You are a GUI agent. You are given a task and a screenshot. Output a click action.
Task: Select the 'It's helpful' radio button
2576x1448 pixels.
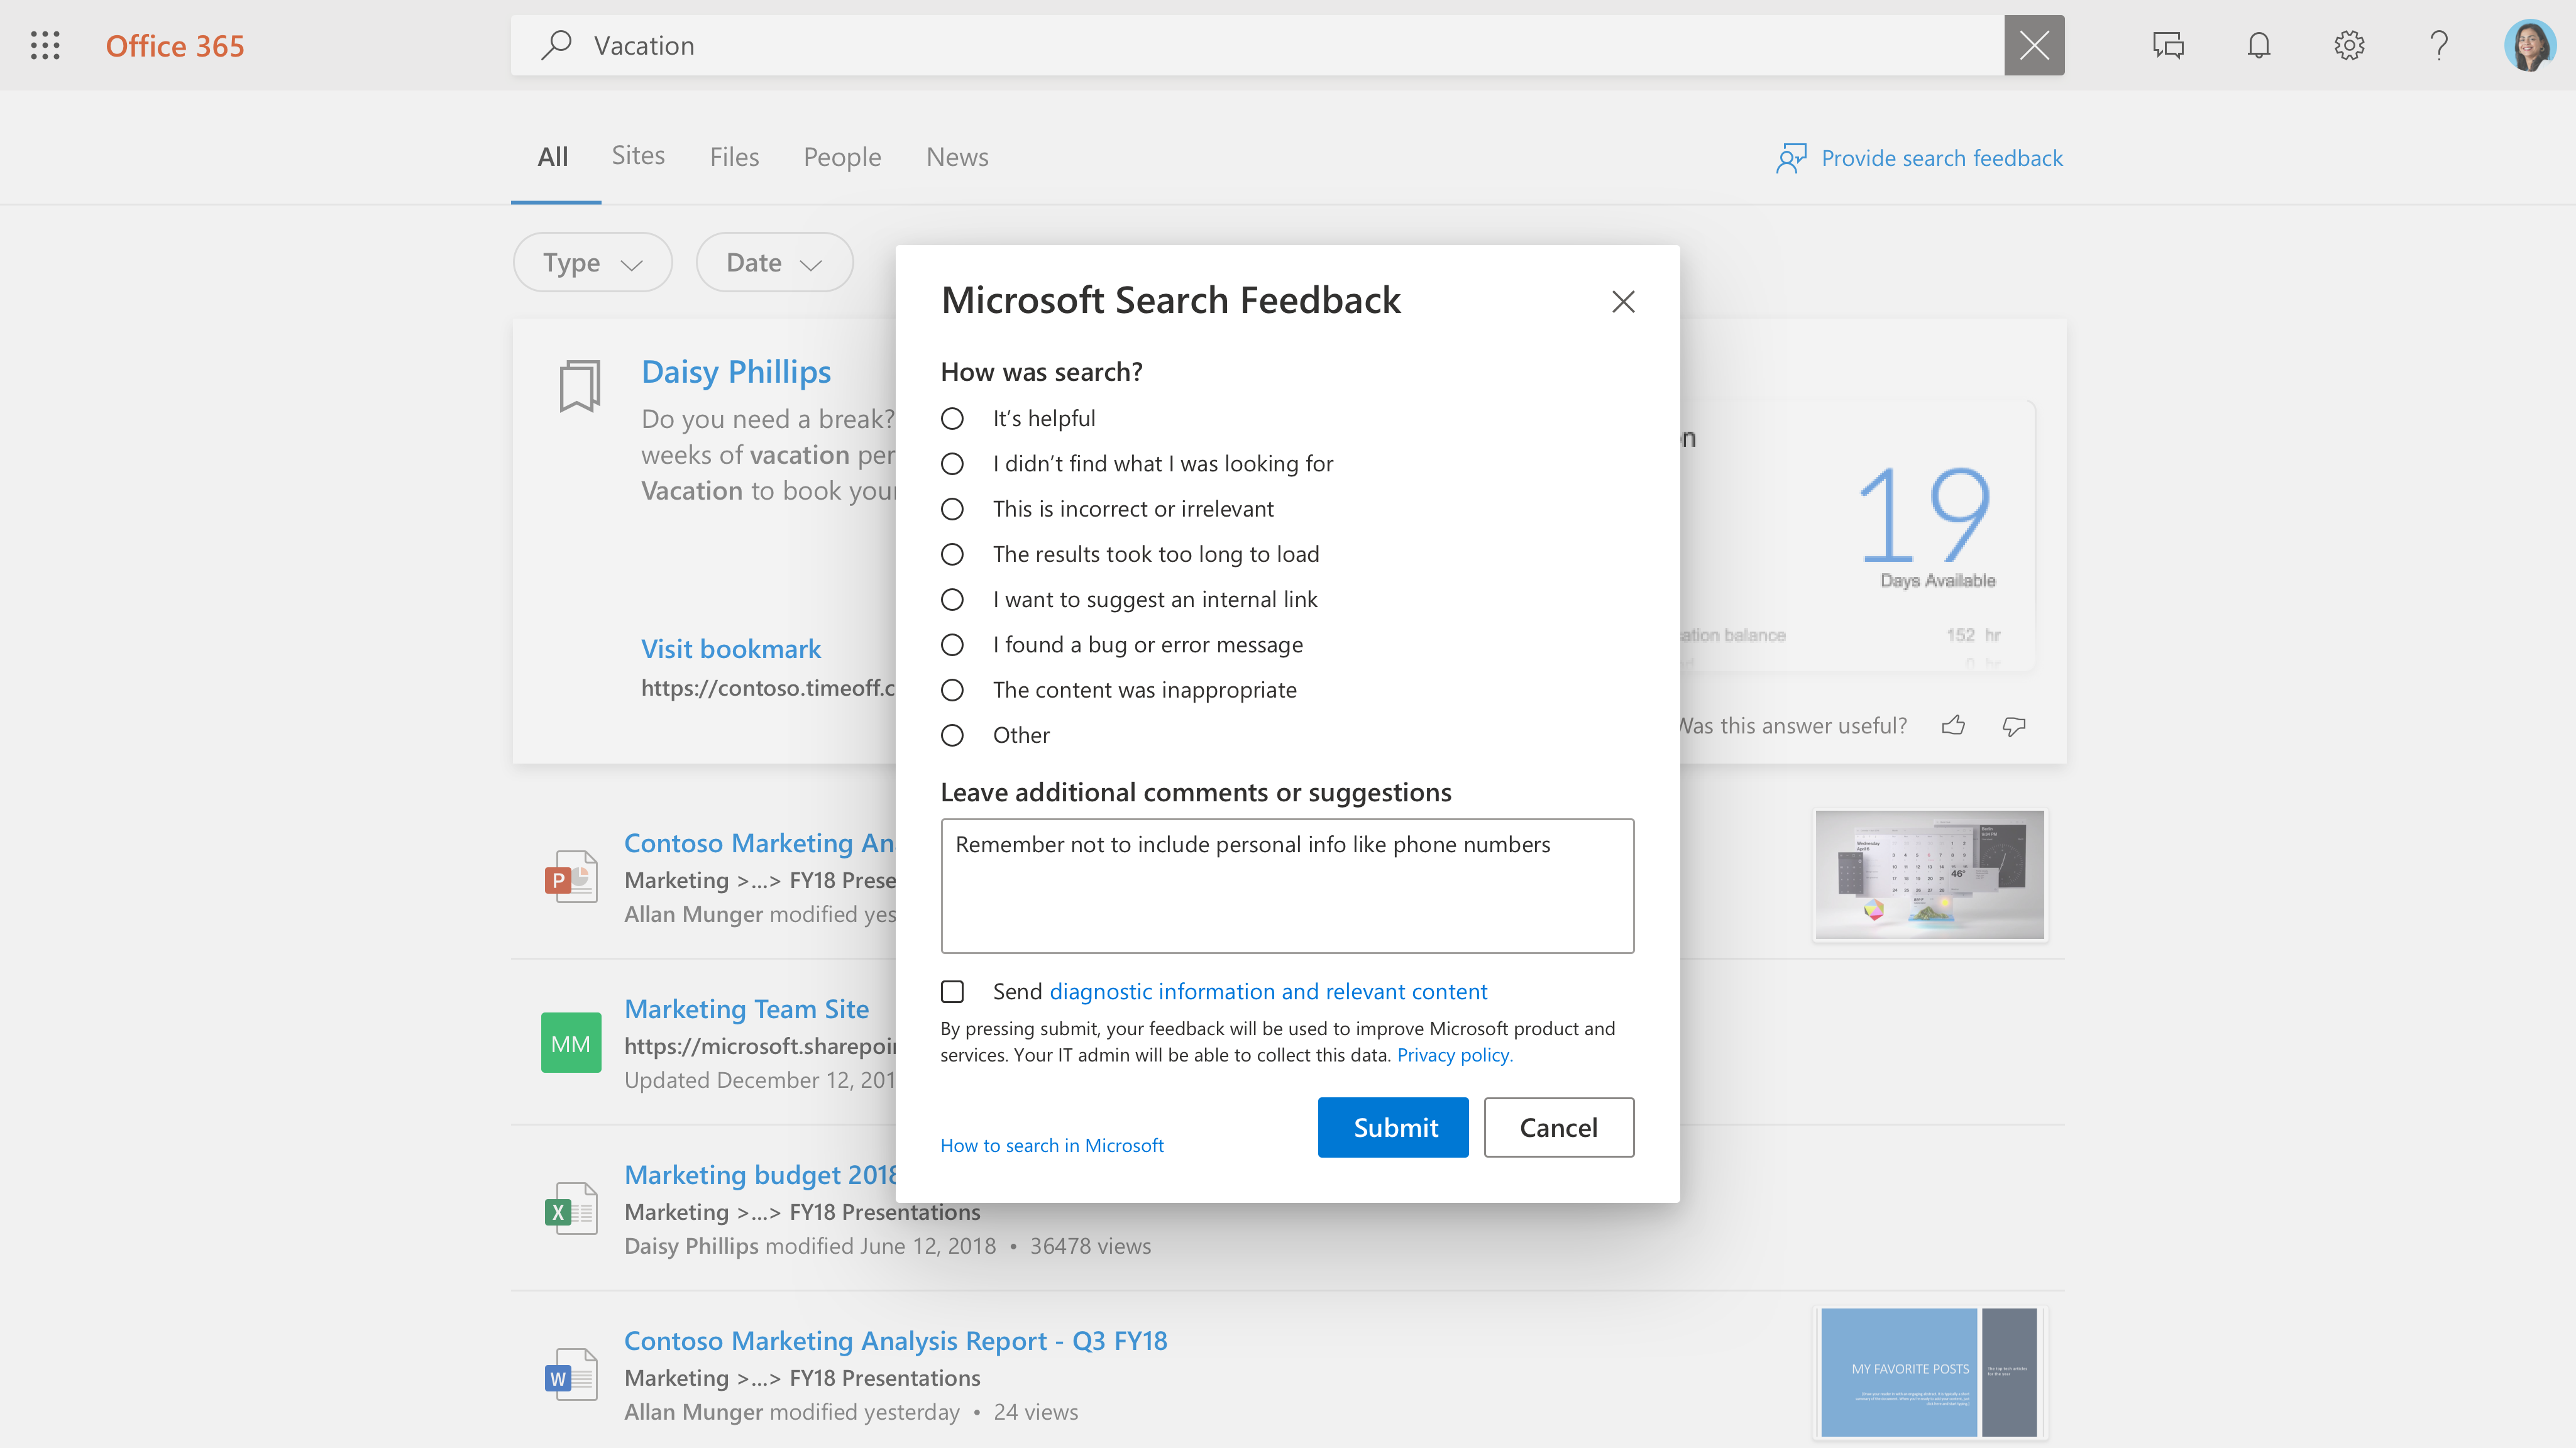[952, 417]
